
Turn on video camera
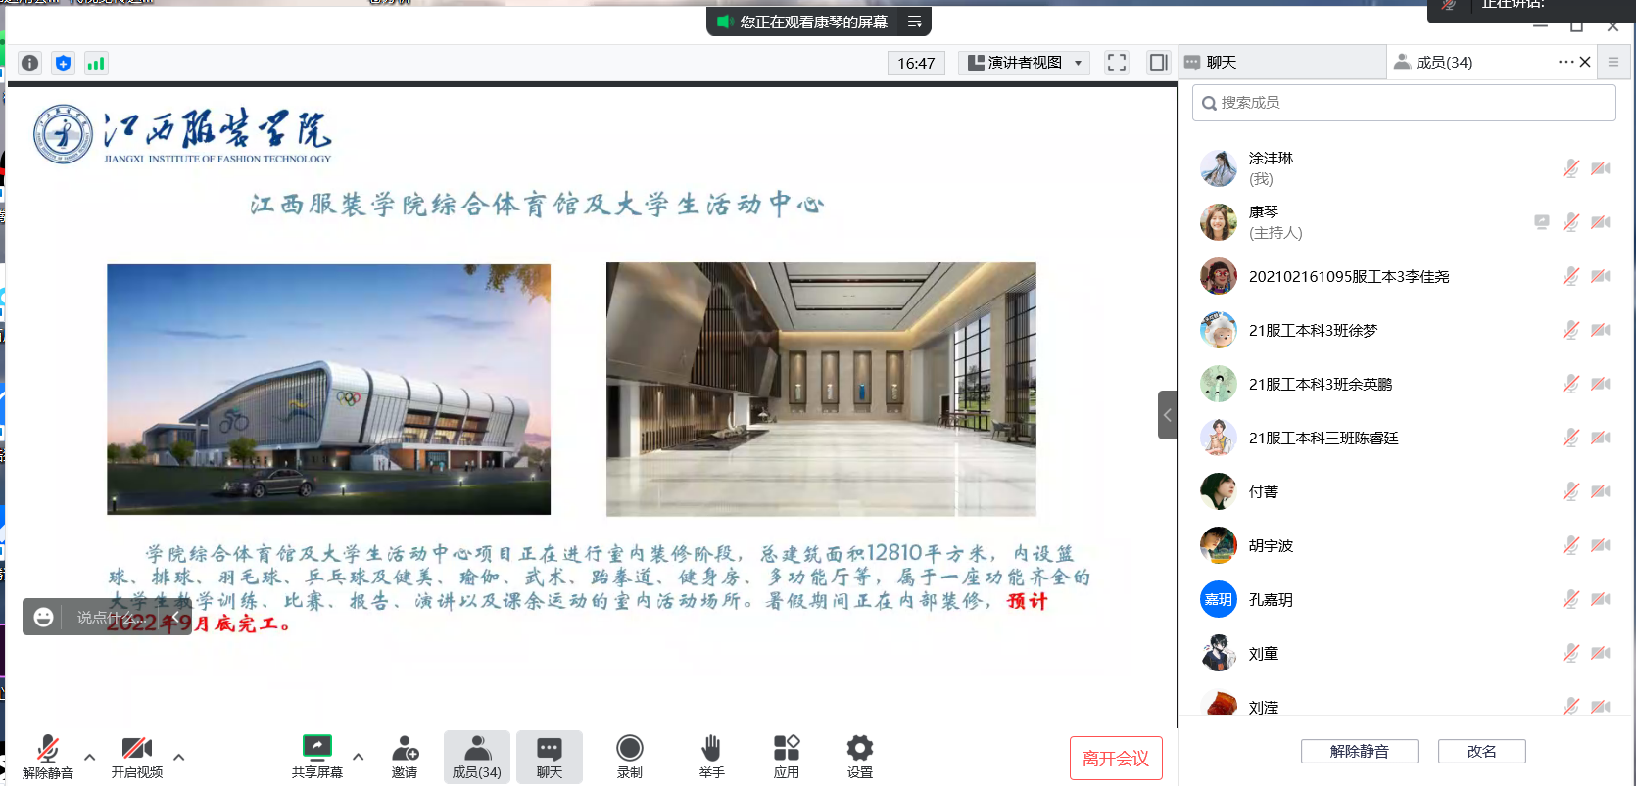(136, 757)
